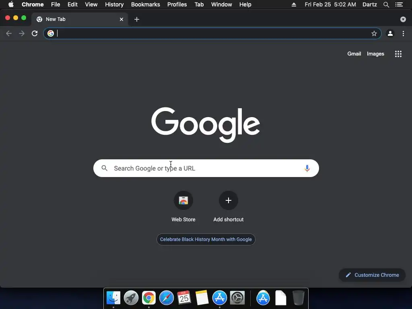
Task: Click the forward navigation arrow
Action: click(22, 33)
